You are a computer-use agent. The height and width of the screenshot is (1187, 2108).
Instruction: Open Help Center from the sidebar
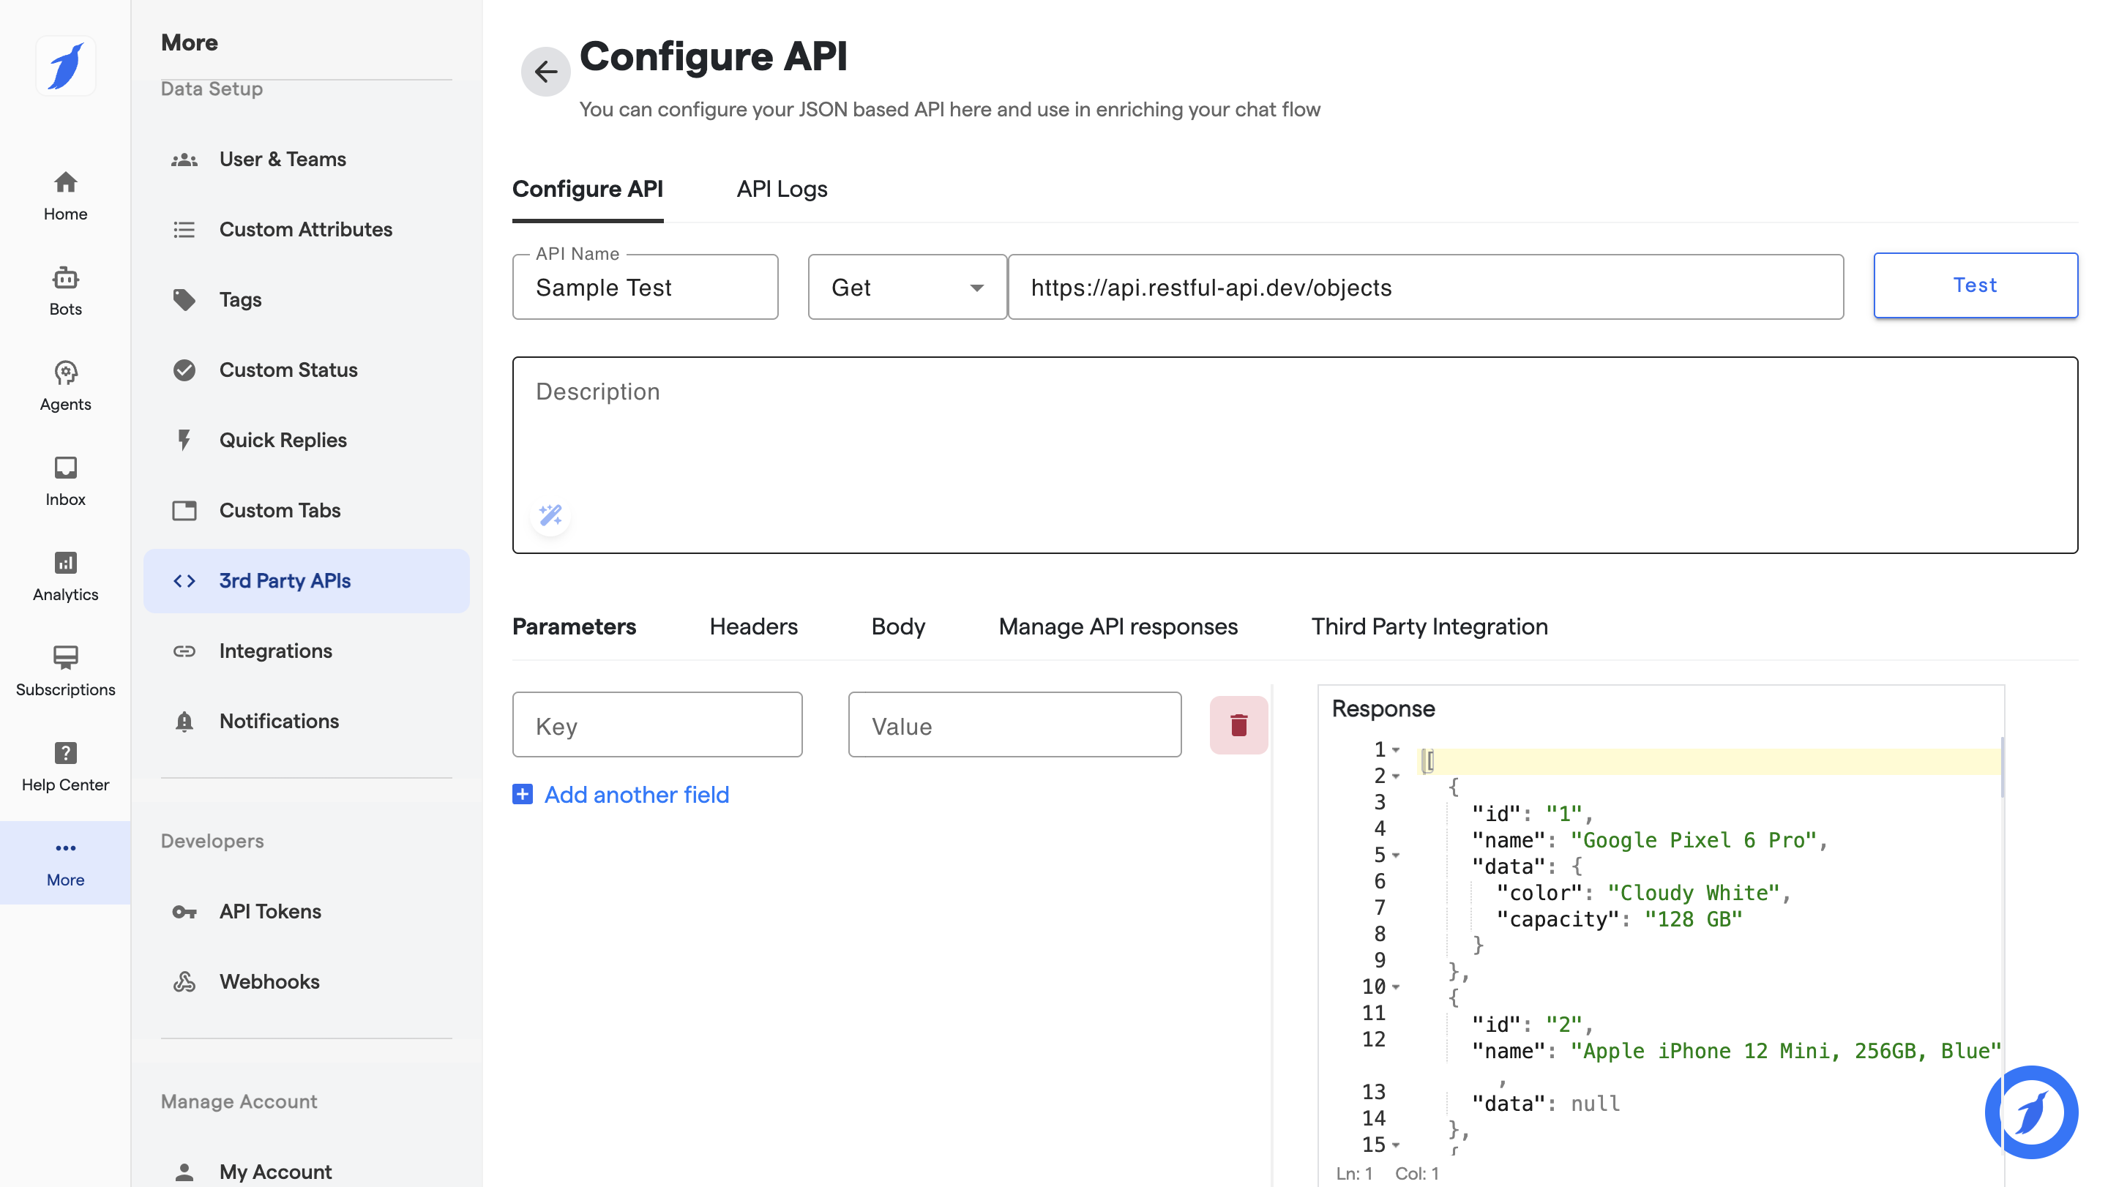pyautogui.click(x=65, y=765)
